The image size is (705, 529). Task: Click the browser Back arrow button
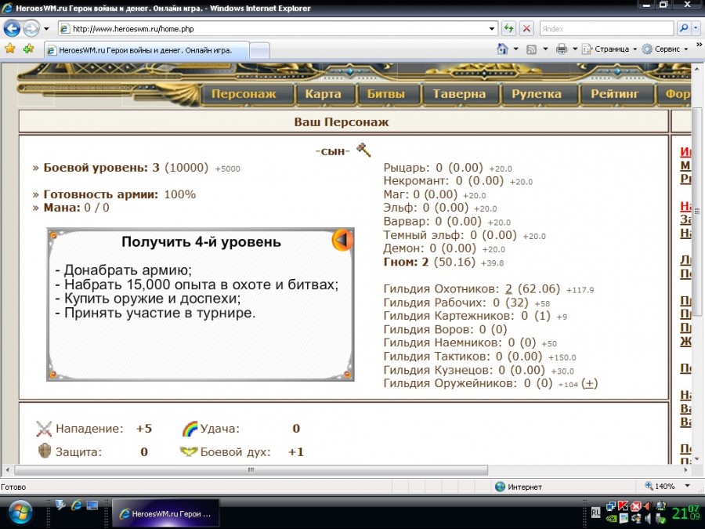click(x=12, y=29)
